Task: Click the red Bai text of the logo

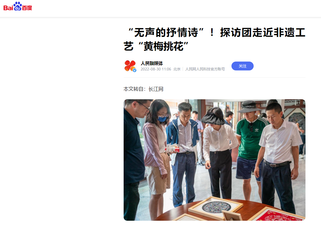Action: pyautogui.click(x=8, y=8)
